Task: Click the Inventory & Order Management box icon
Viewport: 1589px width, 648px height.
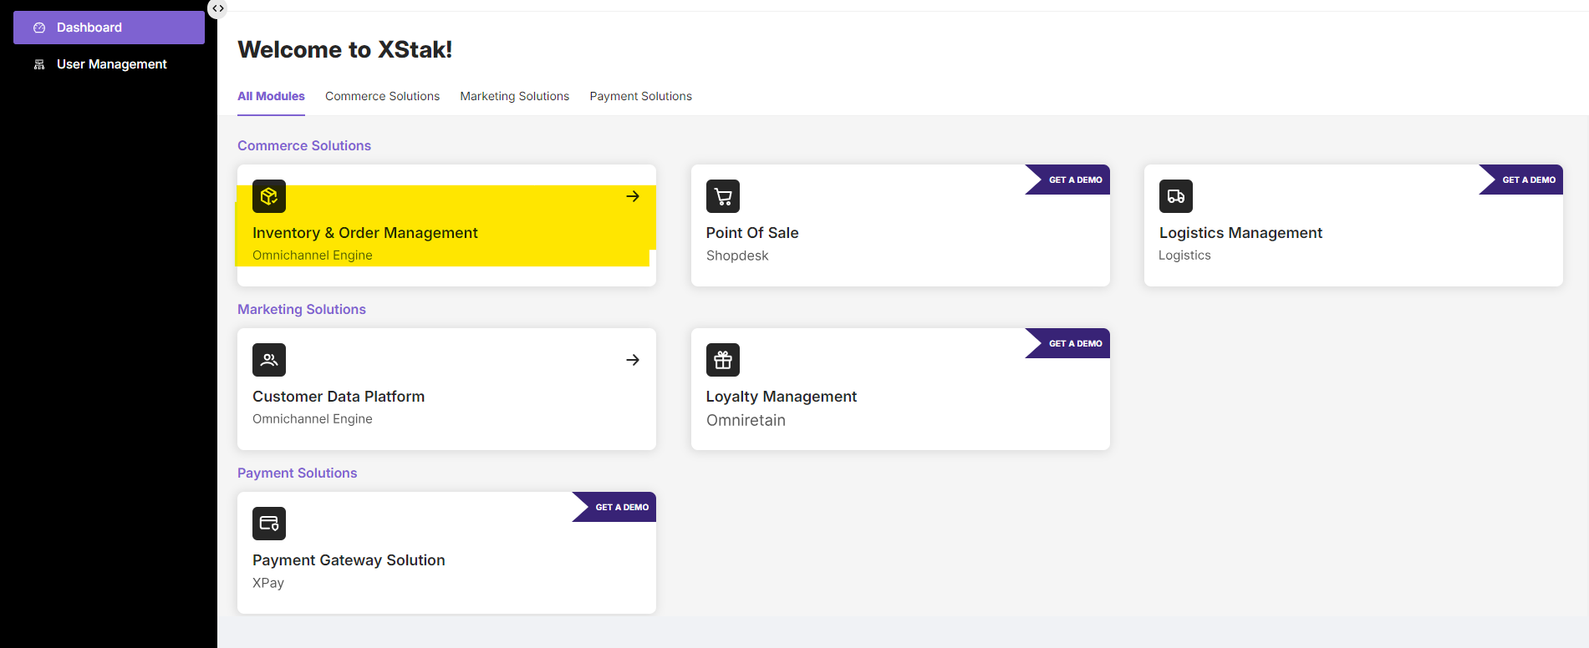Action: click(x=269, y=196)
